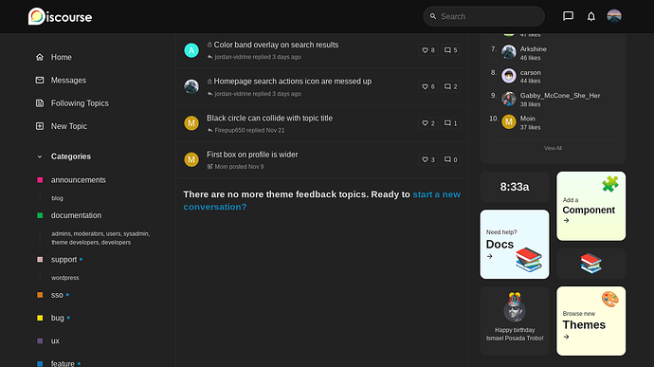Click replies count on First box topic

click(x=450, y=159)
